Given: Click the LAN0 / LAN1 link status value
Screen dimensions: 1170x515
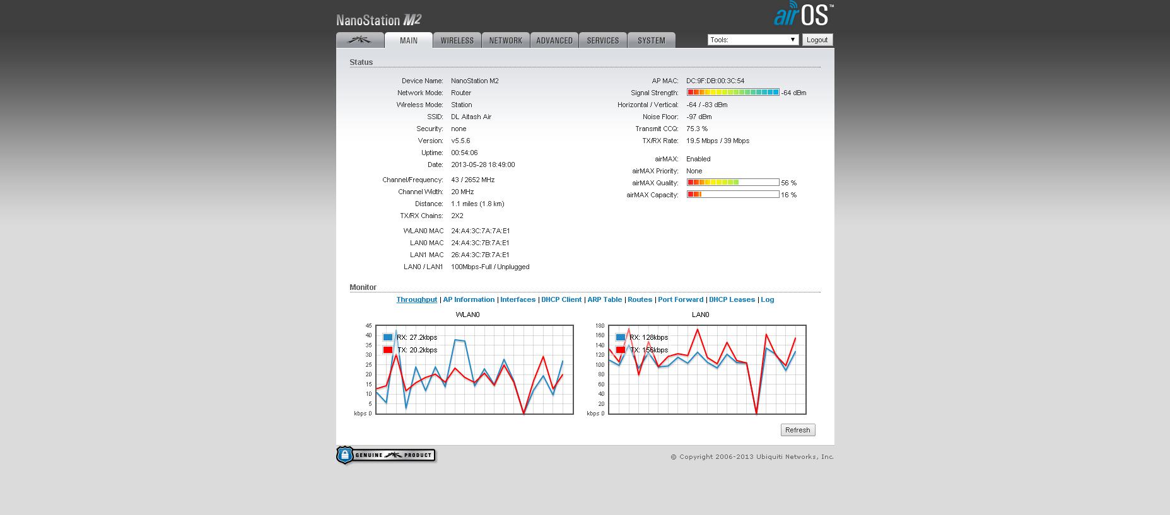Looking at the screenshot, I should click(490, 267).
